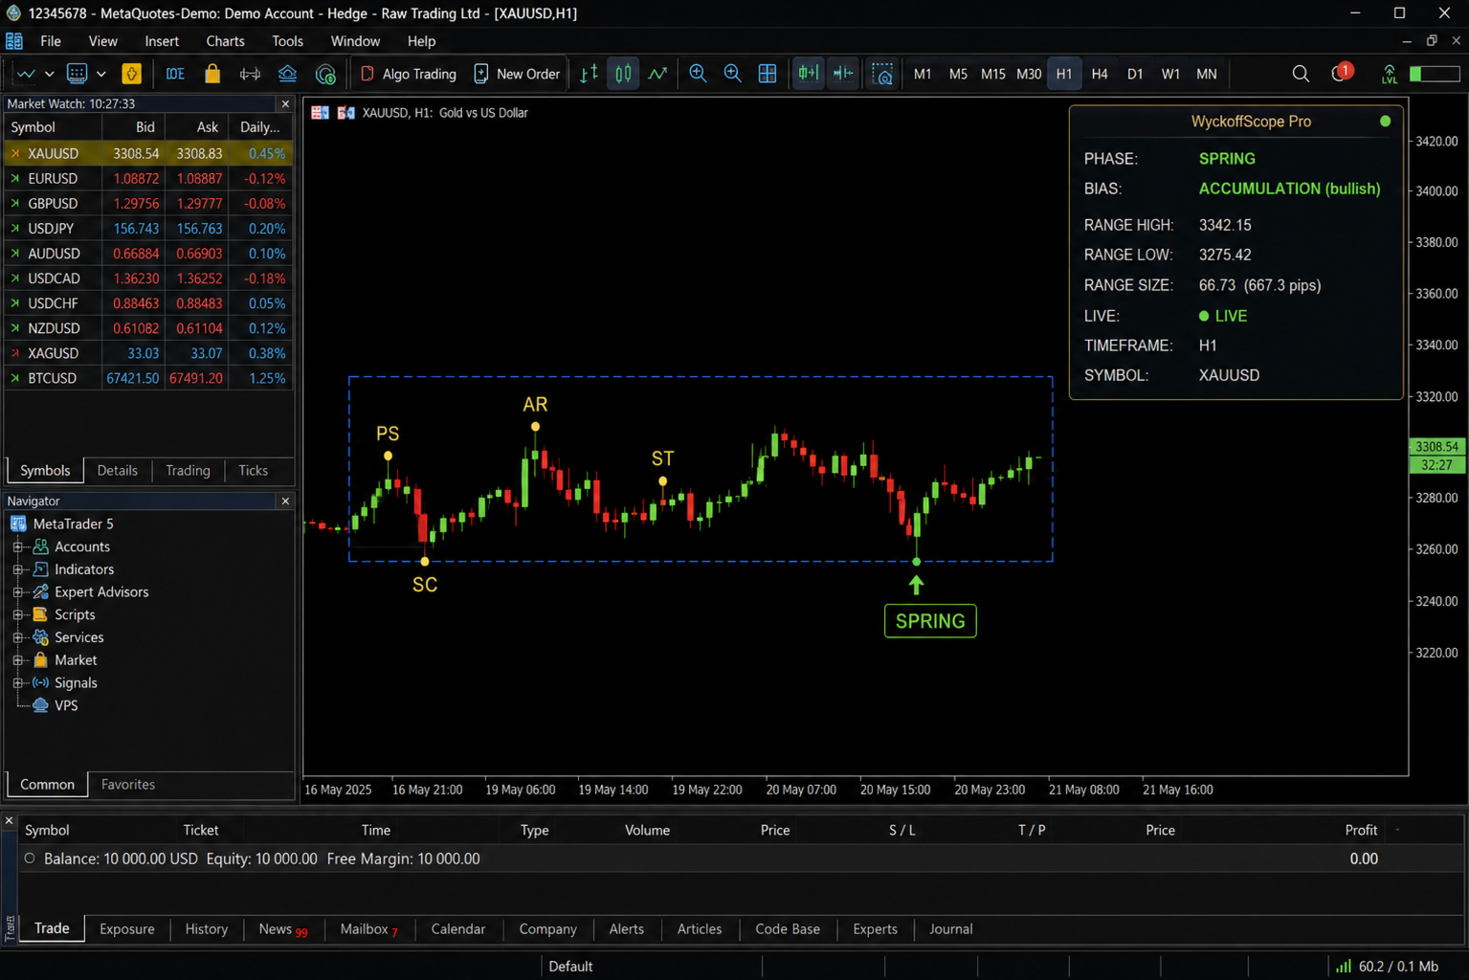
Task: Click the zoom in magnifier icon
Action: tap(698, 74)
